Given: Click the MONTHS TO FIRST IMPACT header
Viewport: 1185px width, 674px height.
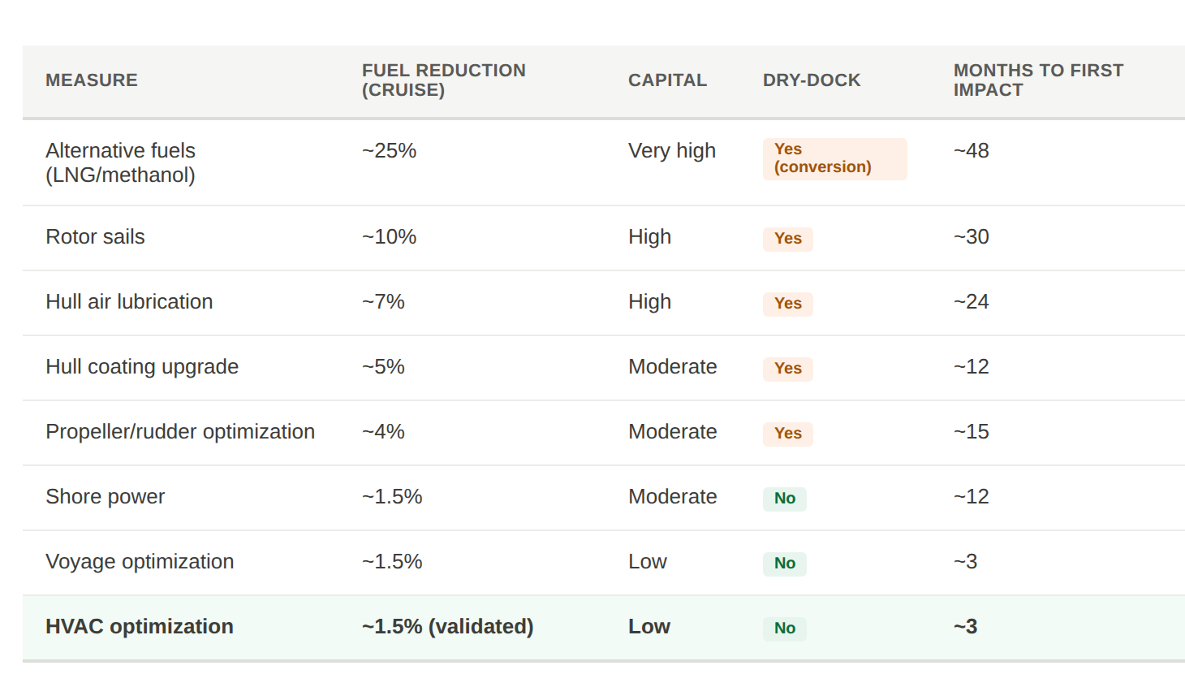Looking at the screenshot, I should tap(1038, 80).
